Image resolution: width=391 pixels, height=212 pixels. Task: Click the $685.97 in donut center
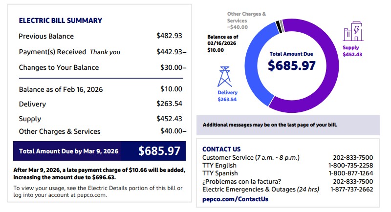(292, 65)
